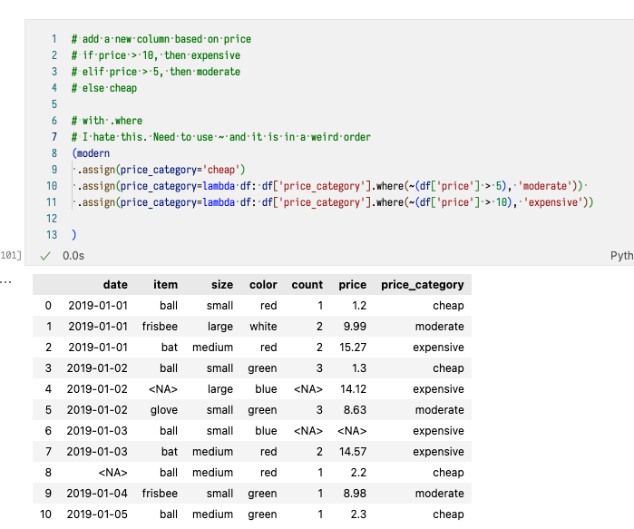Click the 'price' column header
This screenshot has width=634, height=529.
pos(353,285)
